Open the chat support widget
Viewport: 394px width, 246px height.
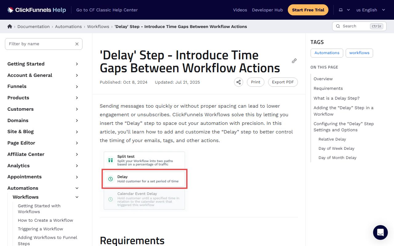pyautogui.click(x=380, y=232)
